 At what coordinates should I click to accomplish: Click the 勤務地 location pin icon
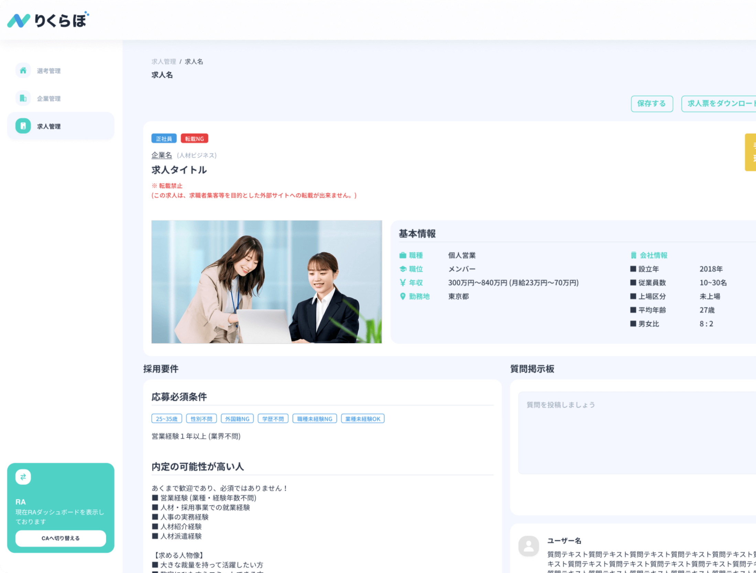(x=403, y=296)
